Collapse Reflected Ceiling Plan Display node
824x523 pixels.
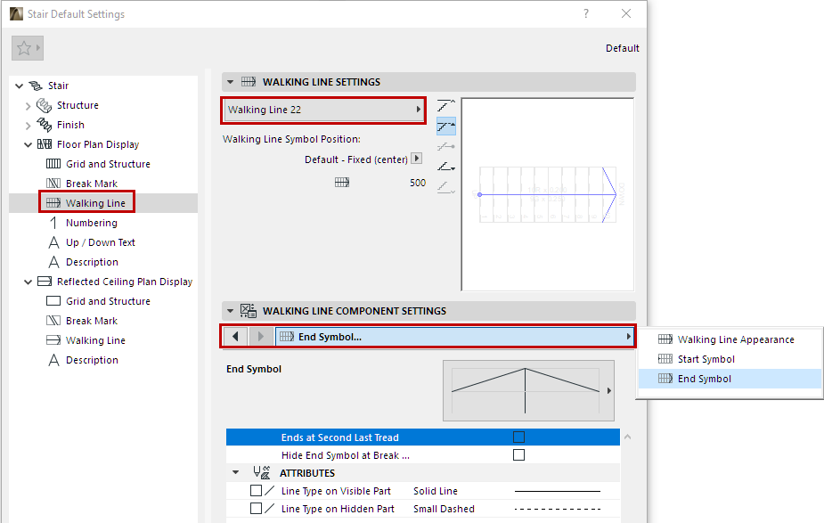click(x=28, y=282)
